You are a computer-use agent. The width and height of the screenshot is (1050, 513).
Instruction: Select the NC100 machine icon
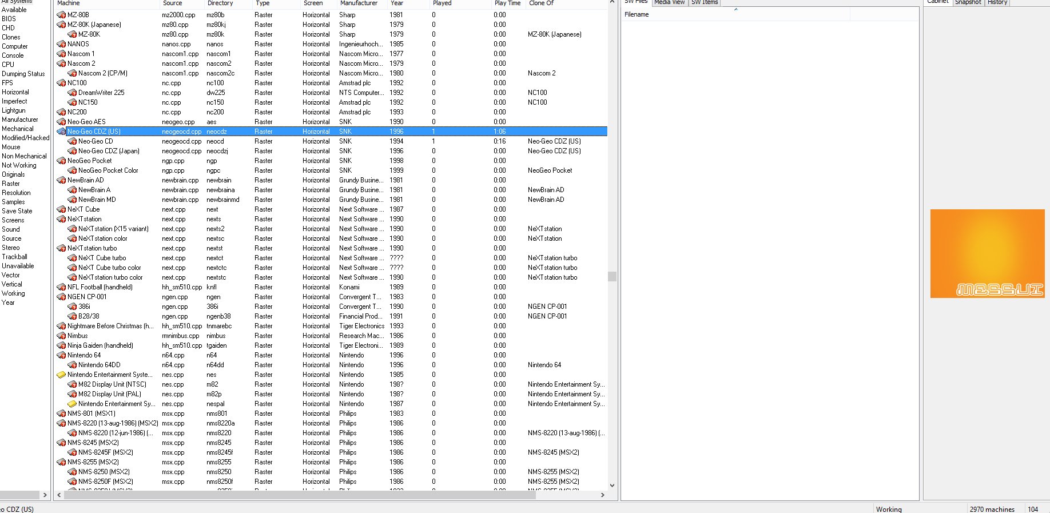61,83
